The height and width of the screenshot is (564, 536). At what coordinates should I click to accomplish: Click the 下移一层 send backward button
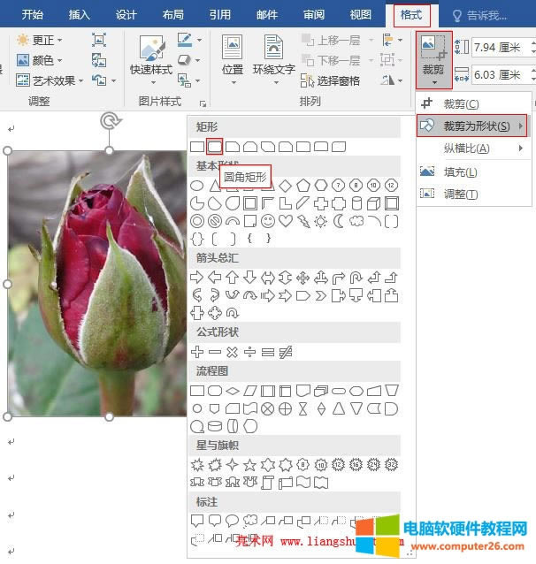click(x=331, y=60)
